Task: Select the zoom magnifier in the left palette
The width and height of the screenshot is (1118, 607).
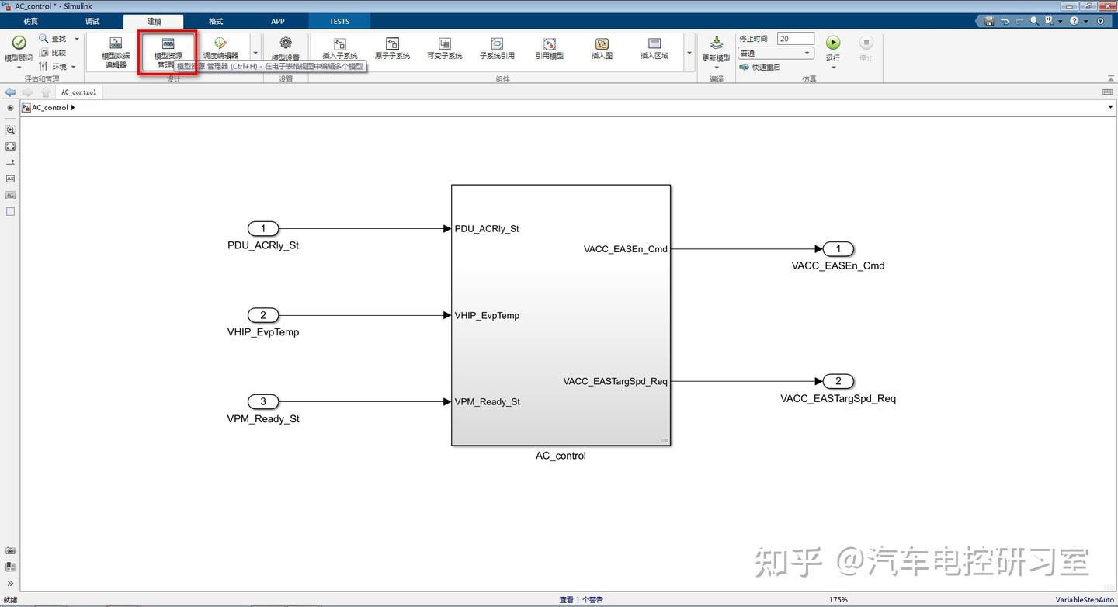Action: coord(10,130)
